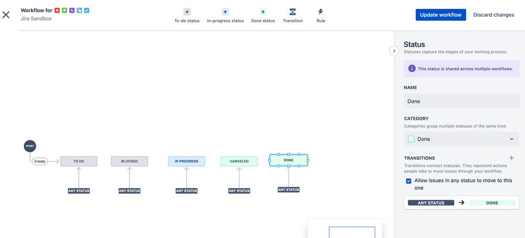The height and width of the screenshot is (238, 525).
Task: Click ANY STATUS label under DONE node
Action: click(x=289, y=190)
